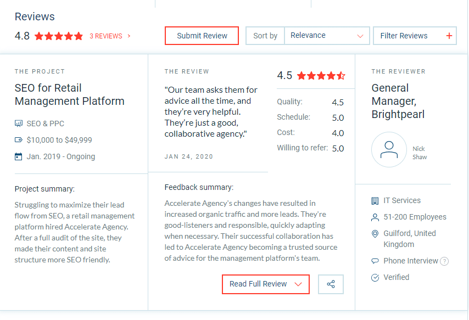This screenshot has height=320, width=469.
Task: Click the Verified checkmark icon
Action: point(375,278)
